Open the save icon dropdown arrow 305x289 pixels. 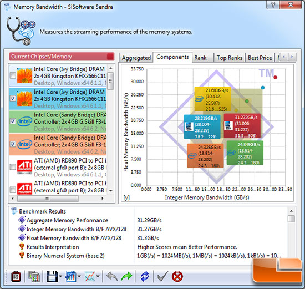click(x=60, y=276)
